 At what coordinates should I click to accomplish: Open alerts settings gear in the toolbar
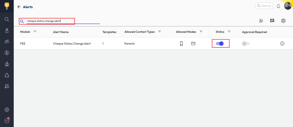click(283, 21)
